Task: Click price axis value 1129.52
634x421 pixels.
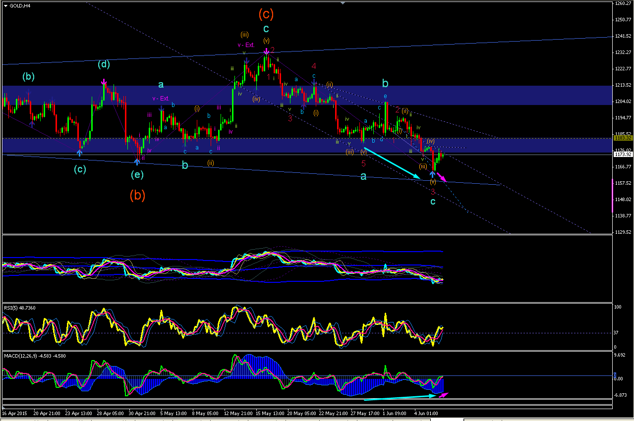Action: 623,232
